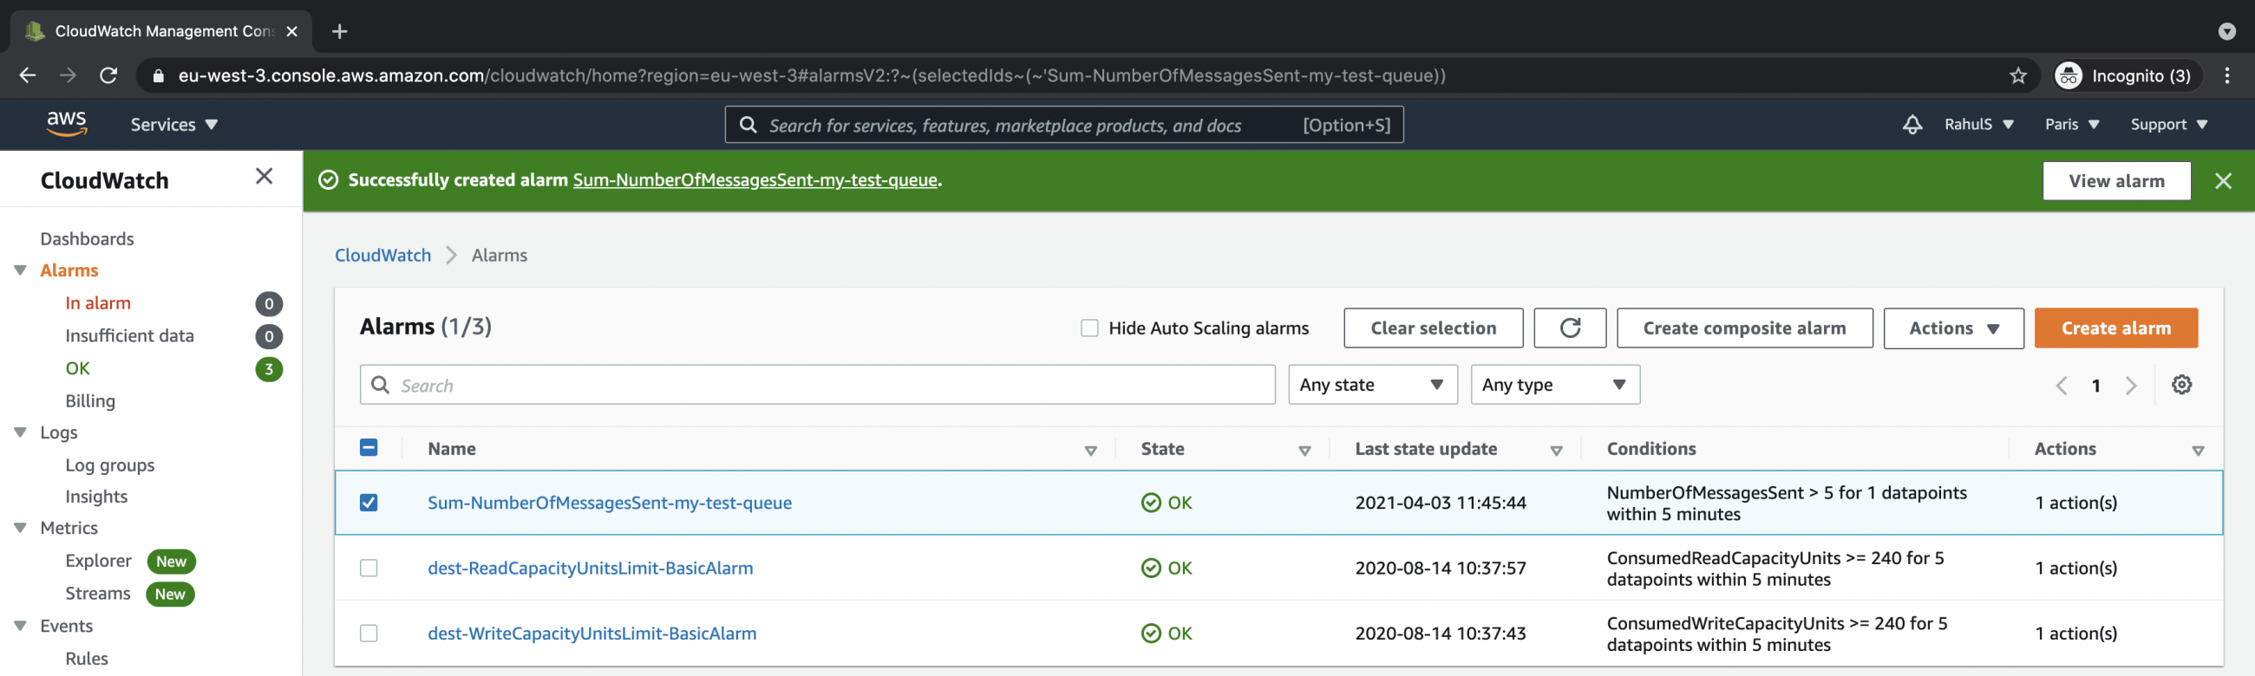Sort by Last state update column

1556,451
